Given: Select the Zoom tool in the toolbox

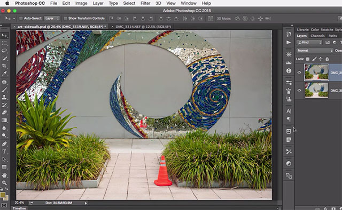Looking at the screenshot, I should click(4, 183).
